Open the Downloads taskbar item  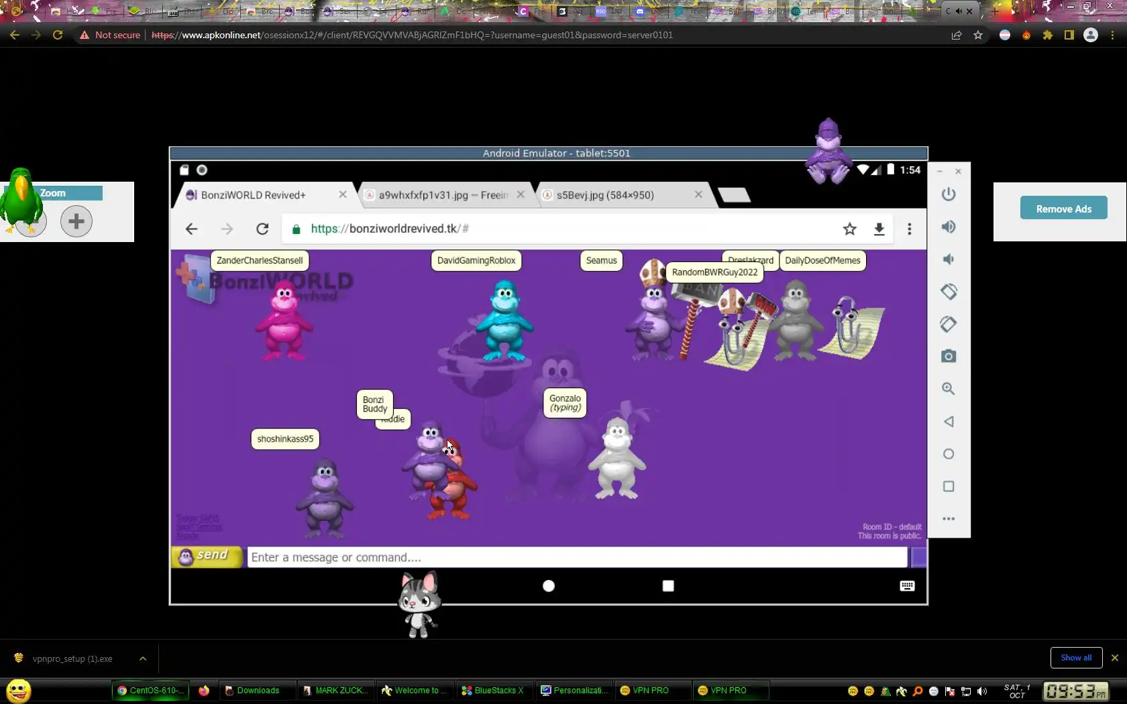(x=258, y=691)
